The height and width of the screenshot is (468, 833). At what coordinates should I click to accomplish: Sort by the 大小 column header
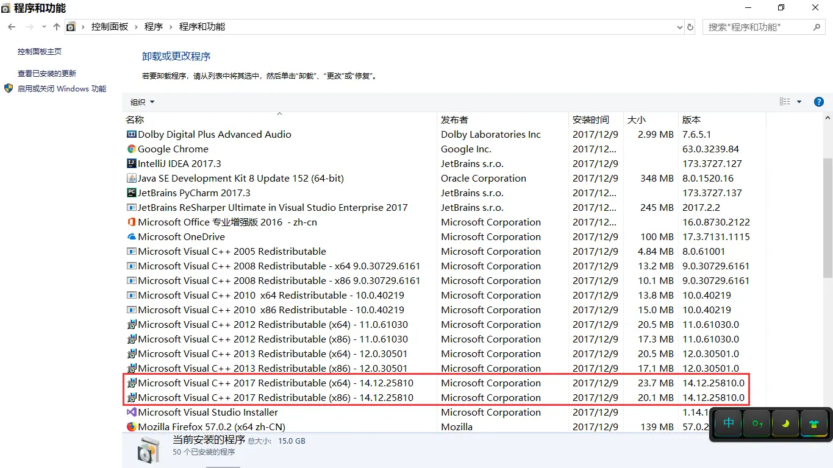coord(651,119)
